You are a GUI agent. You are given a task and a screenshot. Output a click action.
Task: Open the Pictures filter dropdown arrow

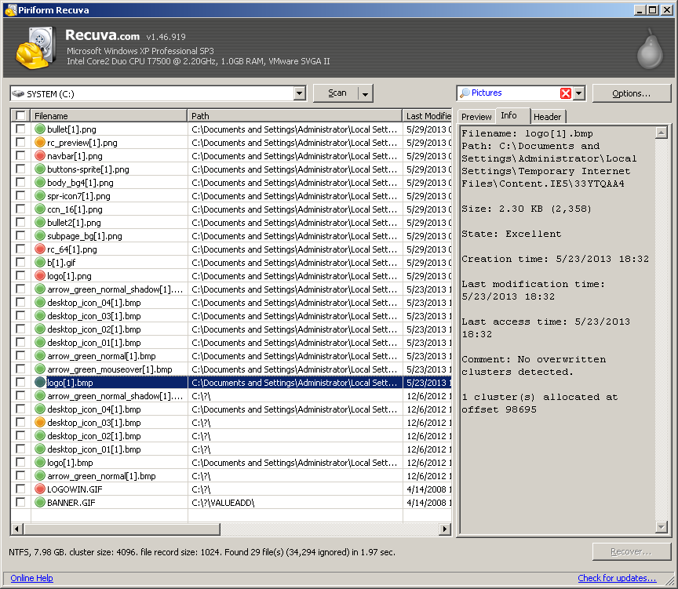[x=579, y=93]
